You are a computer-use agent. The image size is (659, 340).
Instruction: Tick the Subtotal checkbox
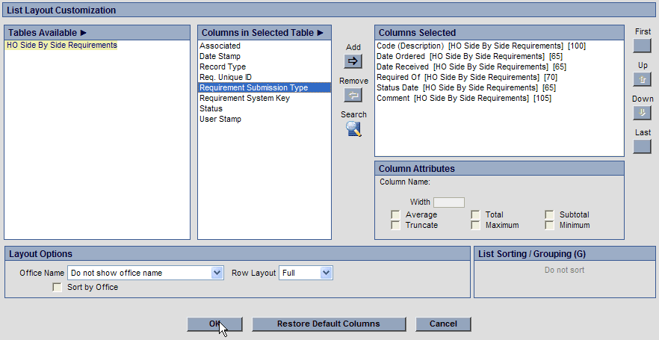tap(549, 215)
